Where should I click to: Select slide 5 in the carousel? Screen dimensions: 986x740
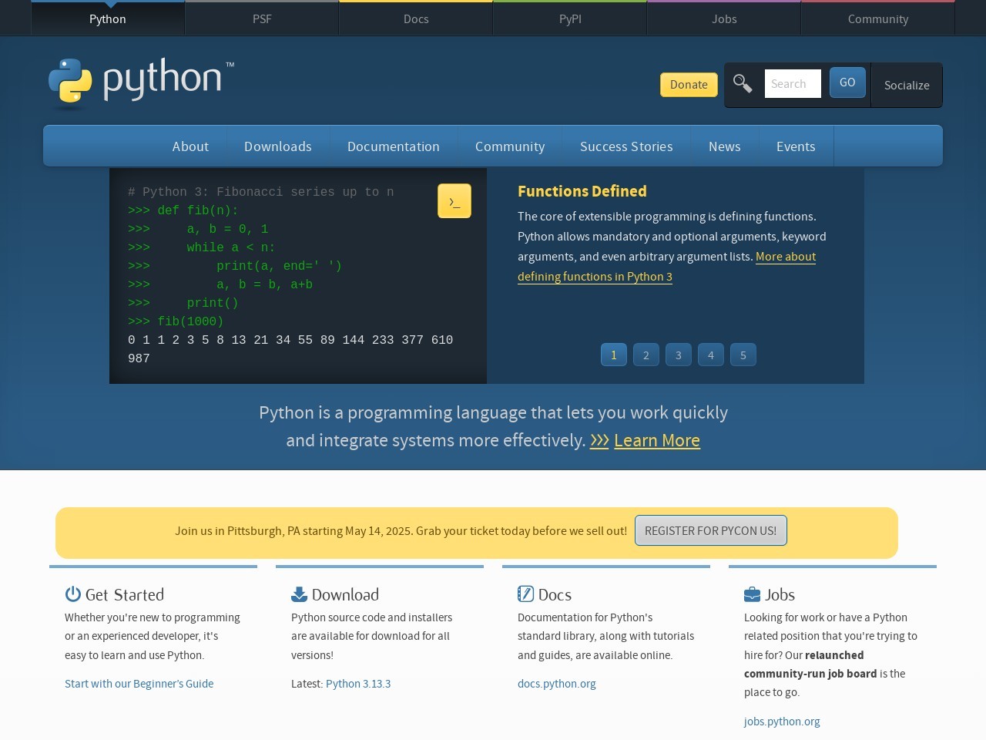pyautogui.click(x=743, y=355)
